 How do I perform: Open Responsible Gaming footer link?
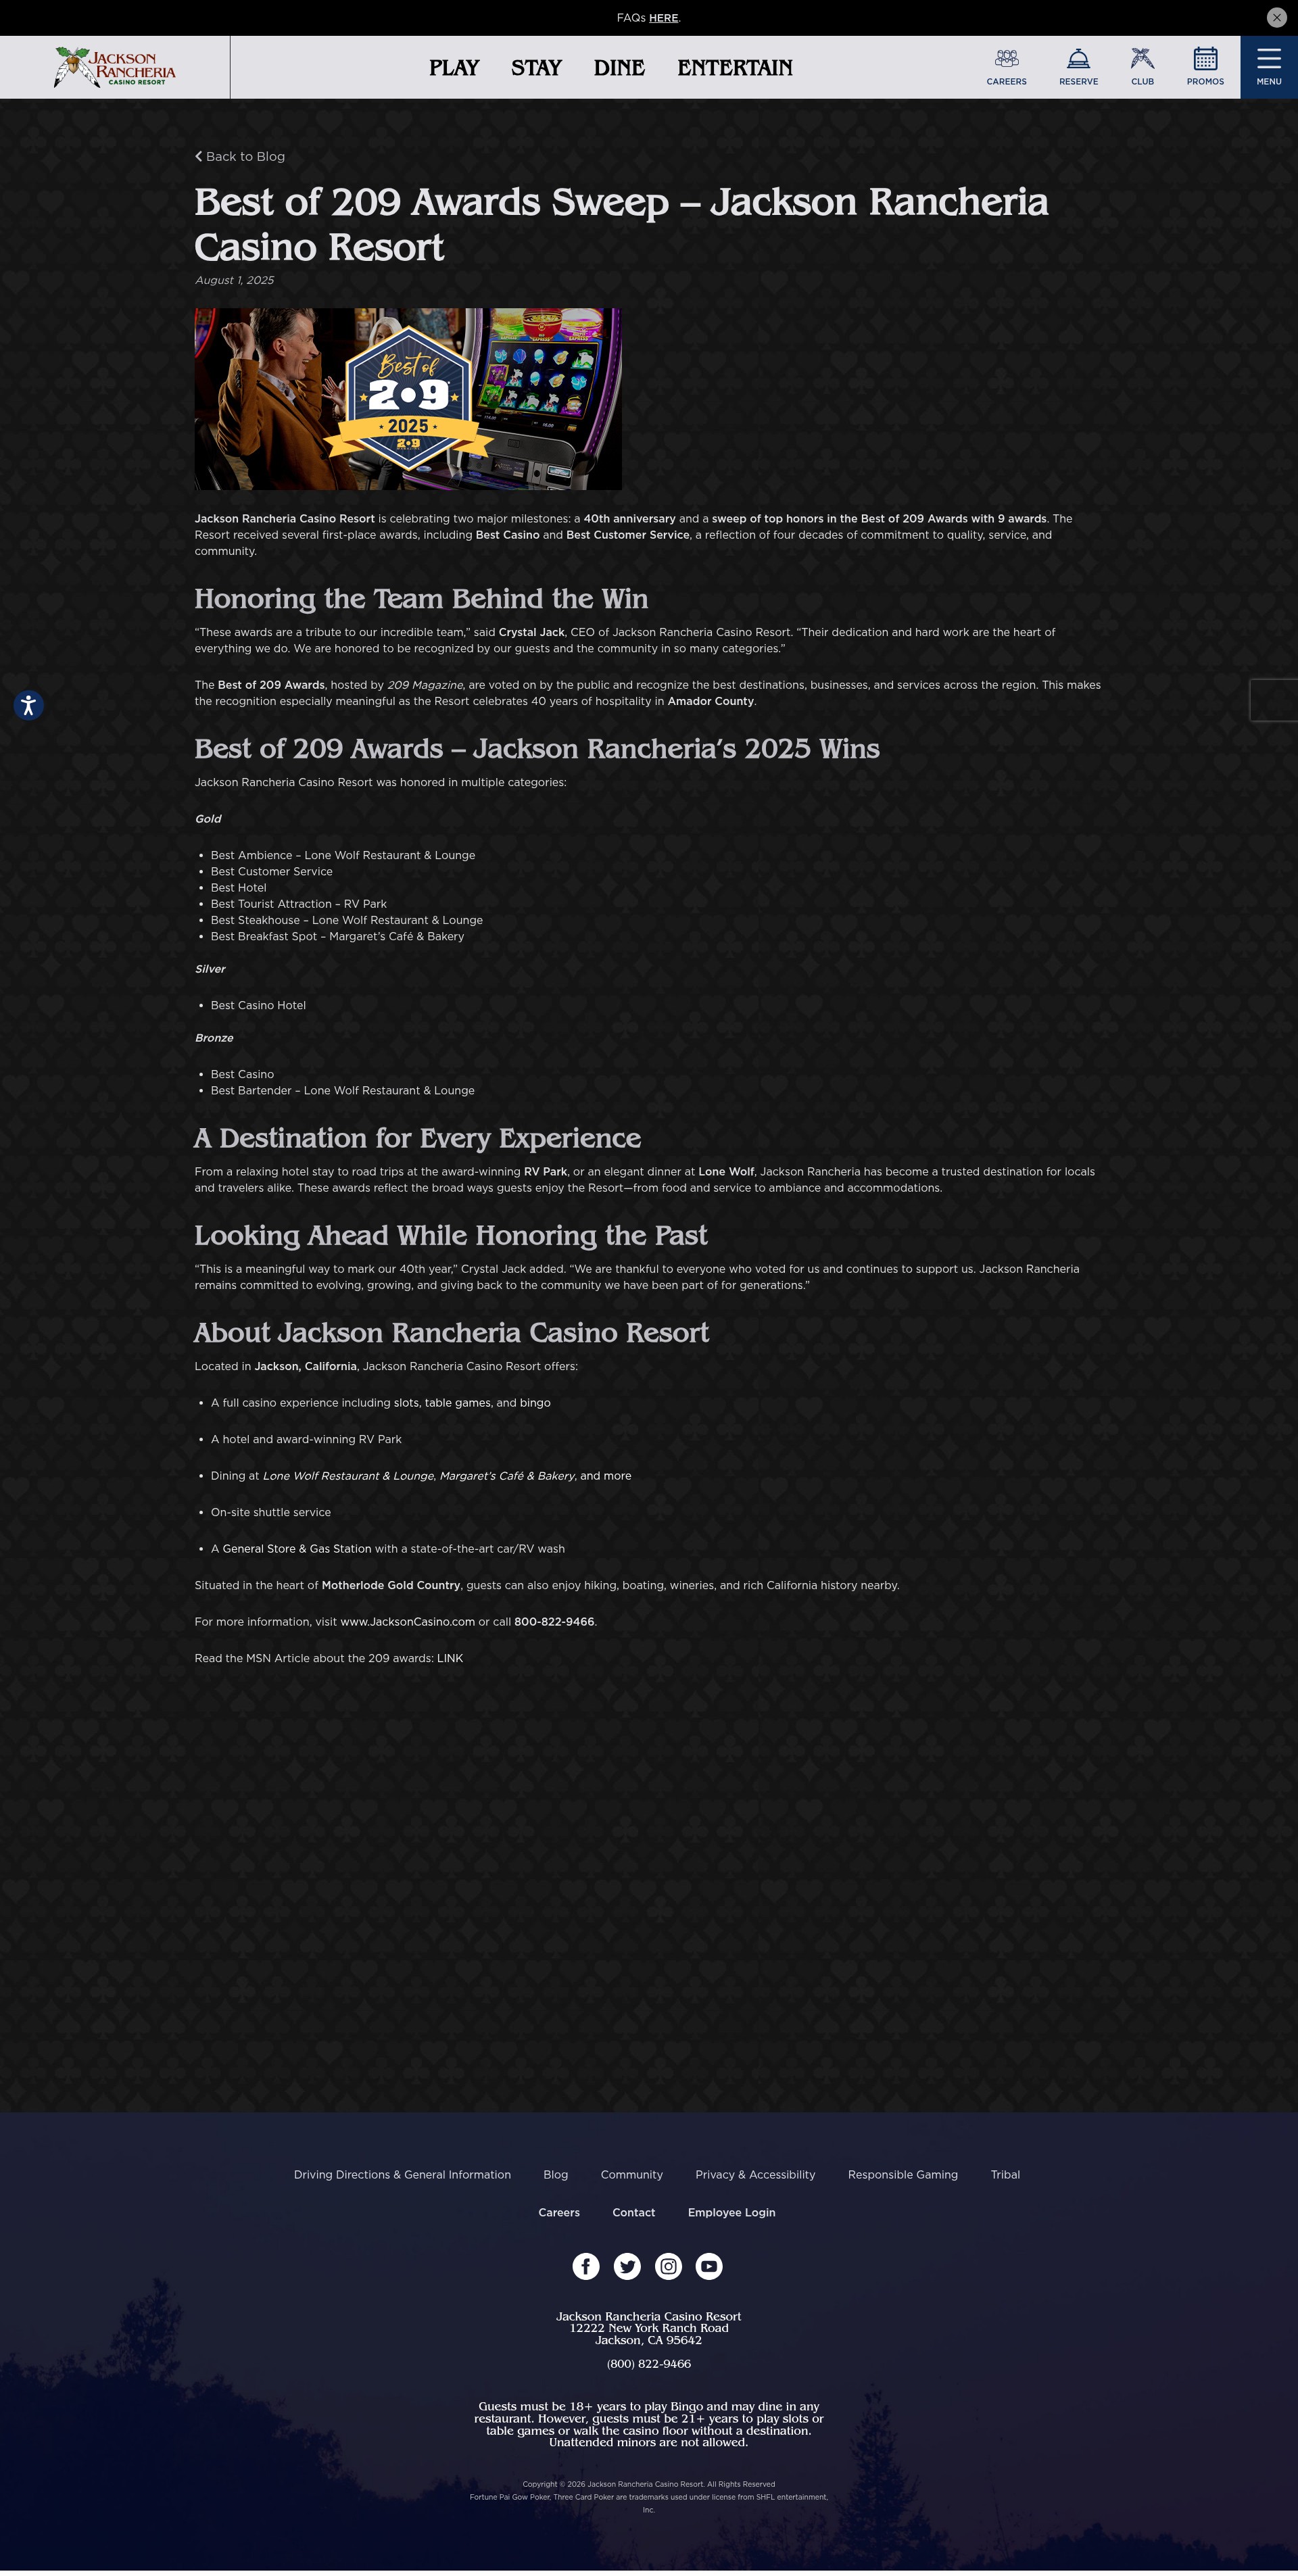tap(903, 2174)
